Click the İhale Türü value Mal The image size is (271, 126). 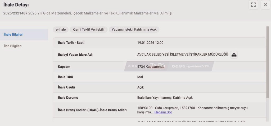140,77
